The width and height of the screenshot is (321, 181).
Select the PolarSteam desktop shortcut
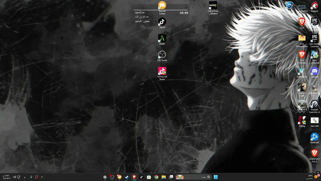pyautogui.click(x=302, y=72)
